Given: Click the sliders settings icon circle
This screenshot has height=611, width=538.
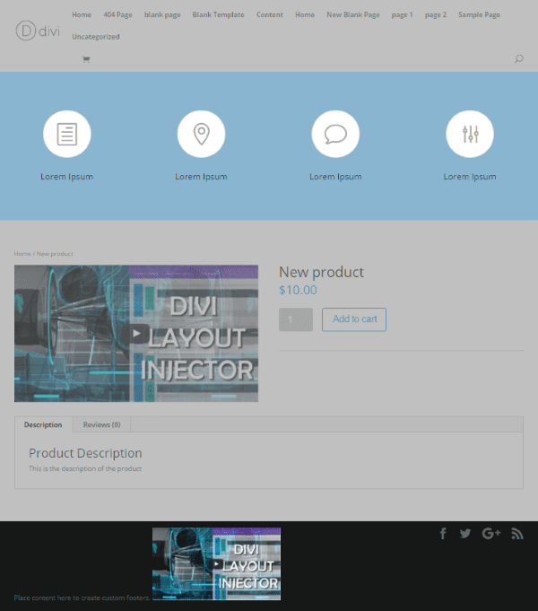Looking at the screenshot, I should click(470, 134).
